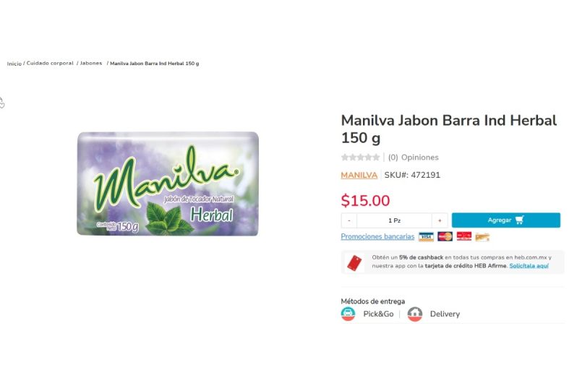This screenshot has height=383, width=577.
Task: Click the quantity field showing 1 Pz
Action: coord(394,220)
